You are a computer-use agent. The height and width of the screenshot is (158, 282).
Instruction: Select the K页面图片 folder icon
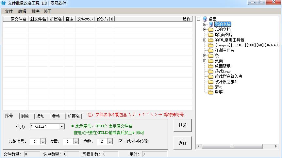pos(211,35)
